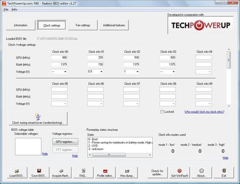Click the VTT registers button

[x=65, y=150]
